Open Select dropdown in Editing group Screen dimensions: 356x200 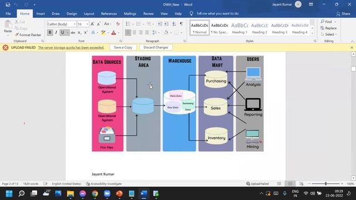[x=329, y=34]
